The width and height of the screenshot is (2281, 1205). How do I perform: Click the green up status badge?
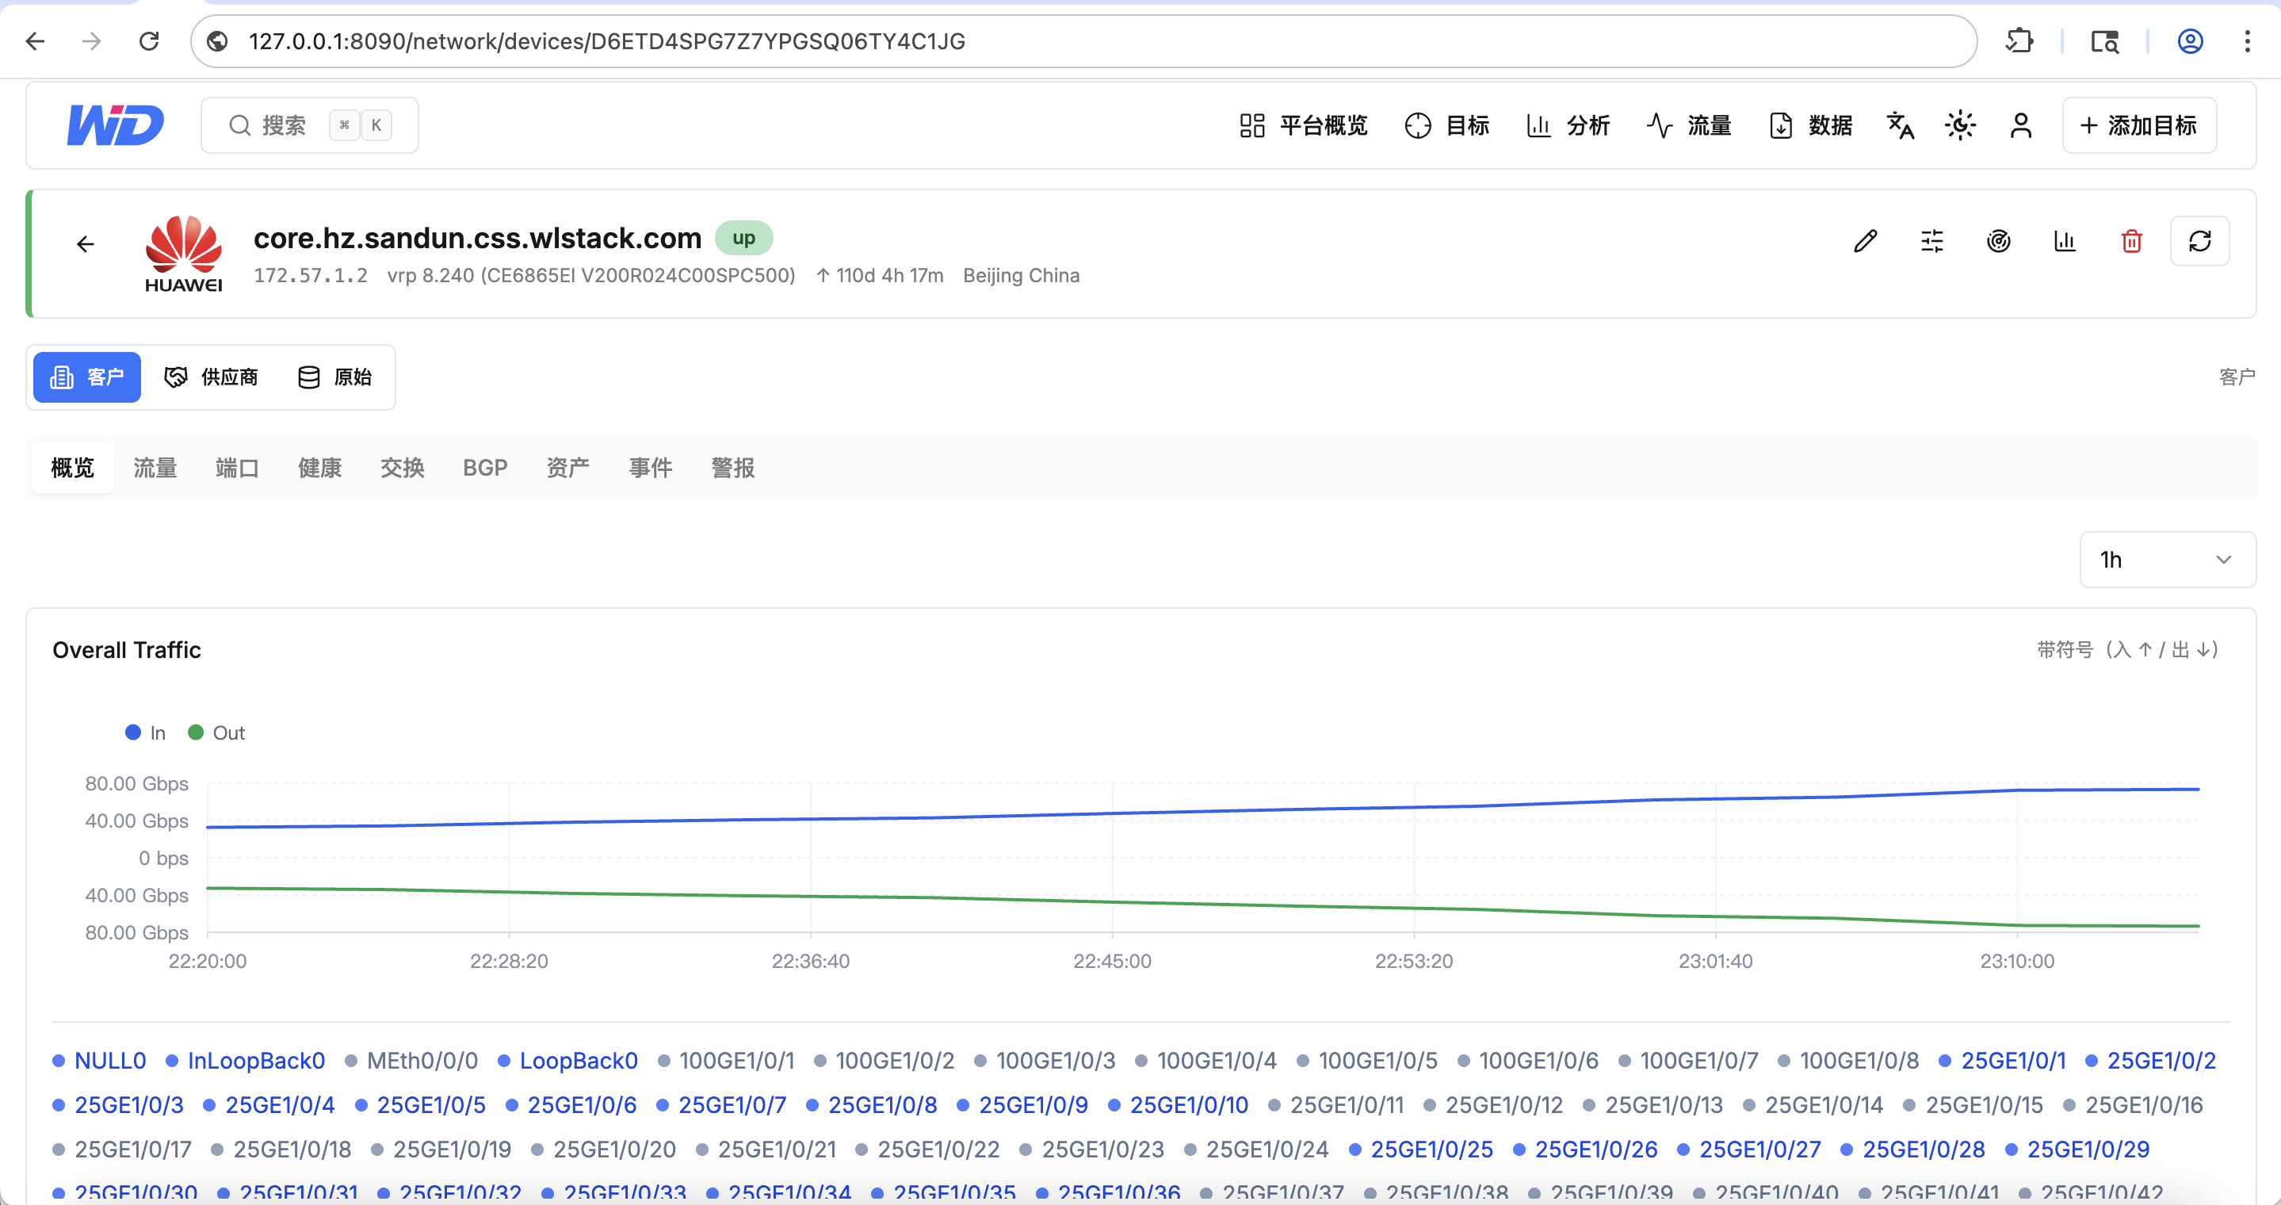coord(743,237)
